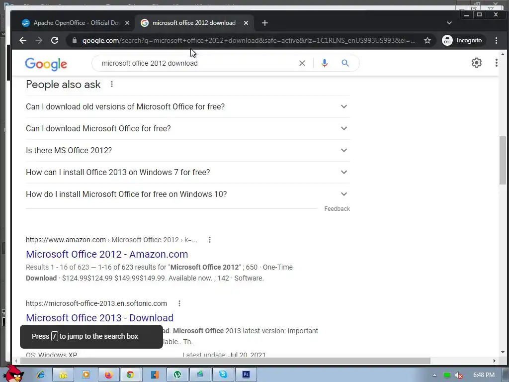This screenshot has height=382, width=509.
Task: Clear the search box with the X
Action: coord(302,63)
